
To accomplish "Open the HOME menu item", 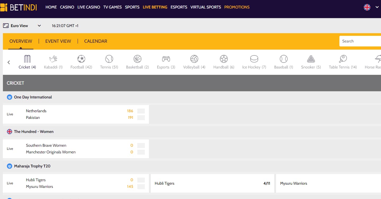I will pos(51,7).
